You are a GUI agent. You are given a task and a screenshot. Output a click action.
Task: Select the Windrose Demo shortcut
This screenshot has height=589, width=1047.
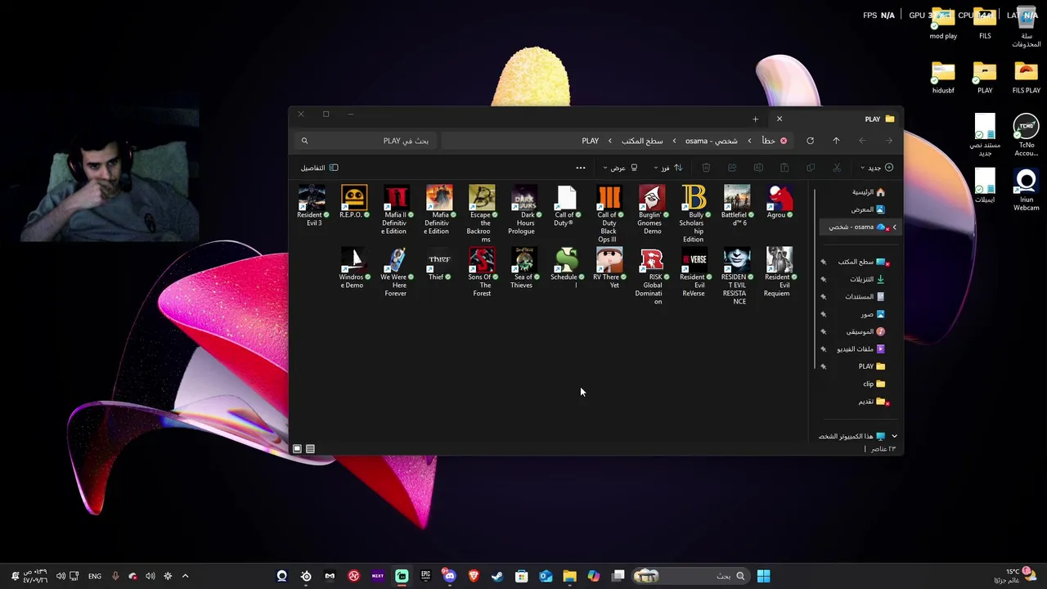coord(353,268)
